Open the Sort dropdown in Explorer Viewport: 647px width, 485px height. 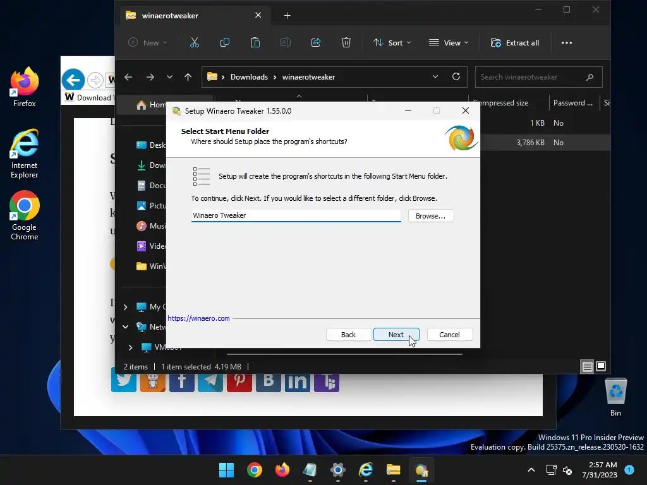392,42
